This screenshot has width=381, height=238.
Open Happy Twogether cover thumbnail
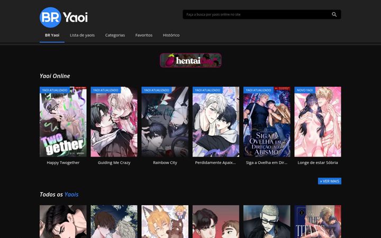click(x=63, y=122)
